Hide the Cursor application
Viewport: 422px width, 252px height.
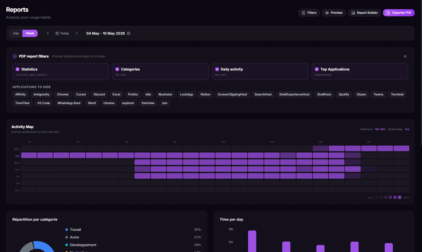[81, 94]
